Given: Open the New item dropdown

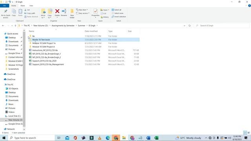Looking at the screenshot, I should (x=82, y=10).
